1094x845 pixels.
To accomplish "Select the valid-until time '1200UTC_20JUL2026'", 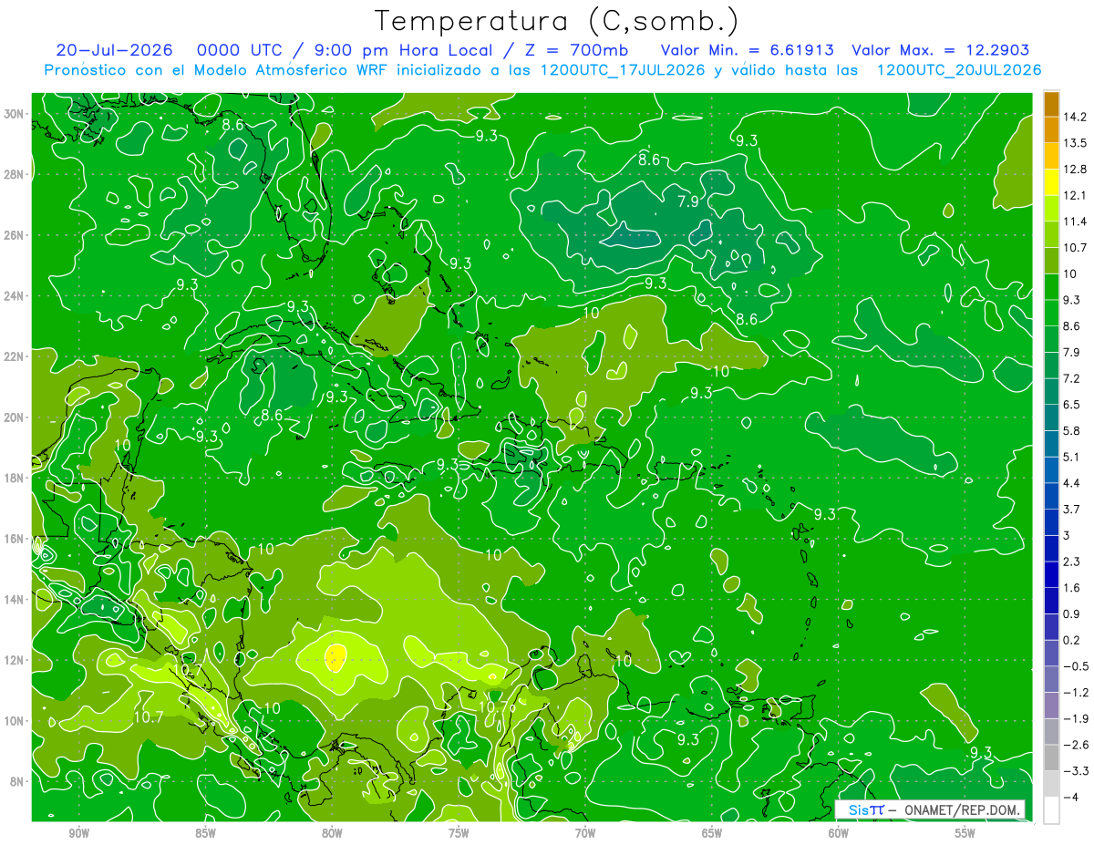I will [958, 70].
